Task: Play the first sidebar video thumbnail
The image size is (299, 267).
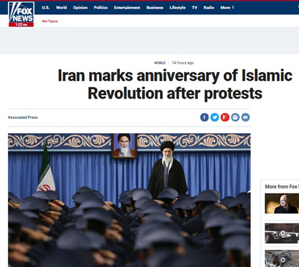Action: coord(282,203)
